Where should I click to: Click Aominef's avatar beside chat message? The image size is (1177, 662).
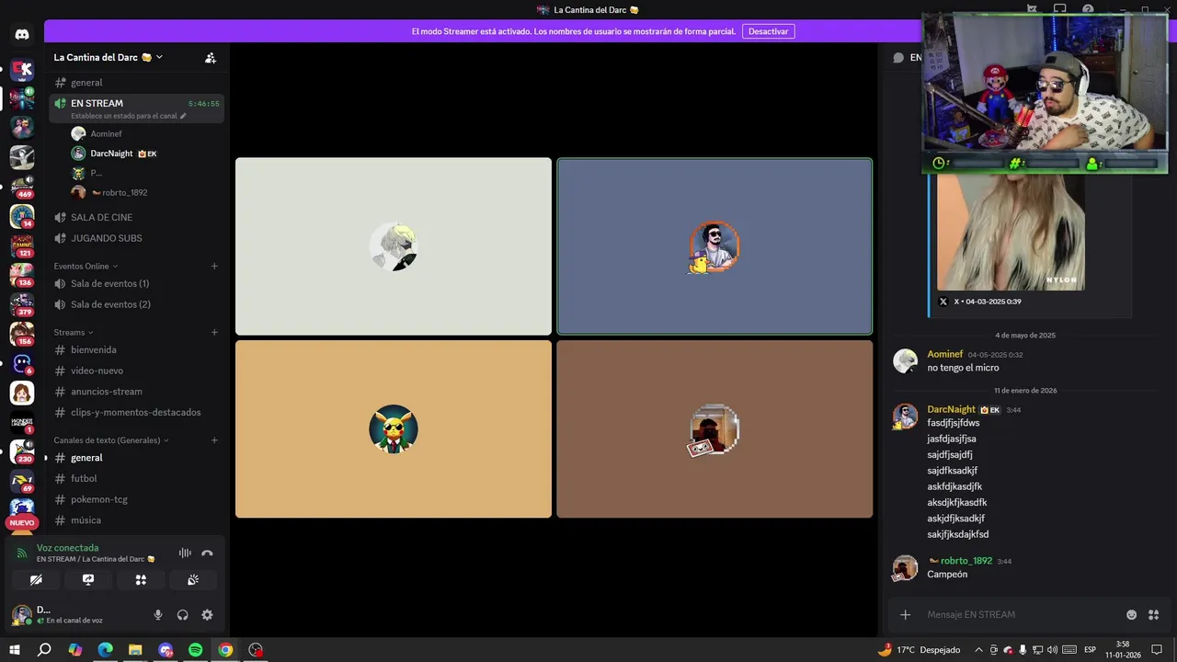[x=905, y=360]
